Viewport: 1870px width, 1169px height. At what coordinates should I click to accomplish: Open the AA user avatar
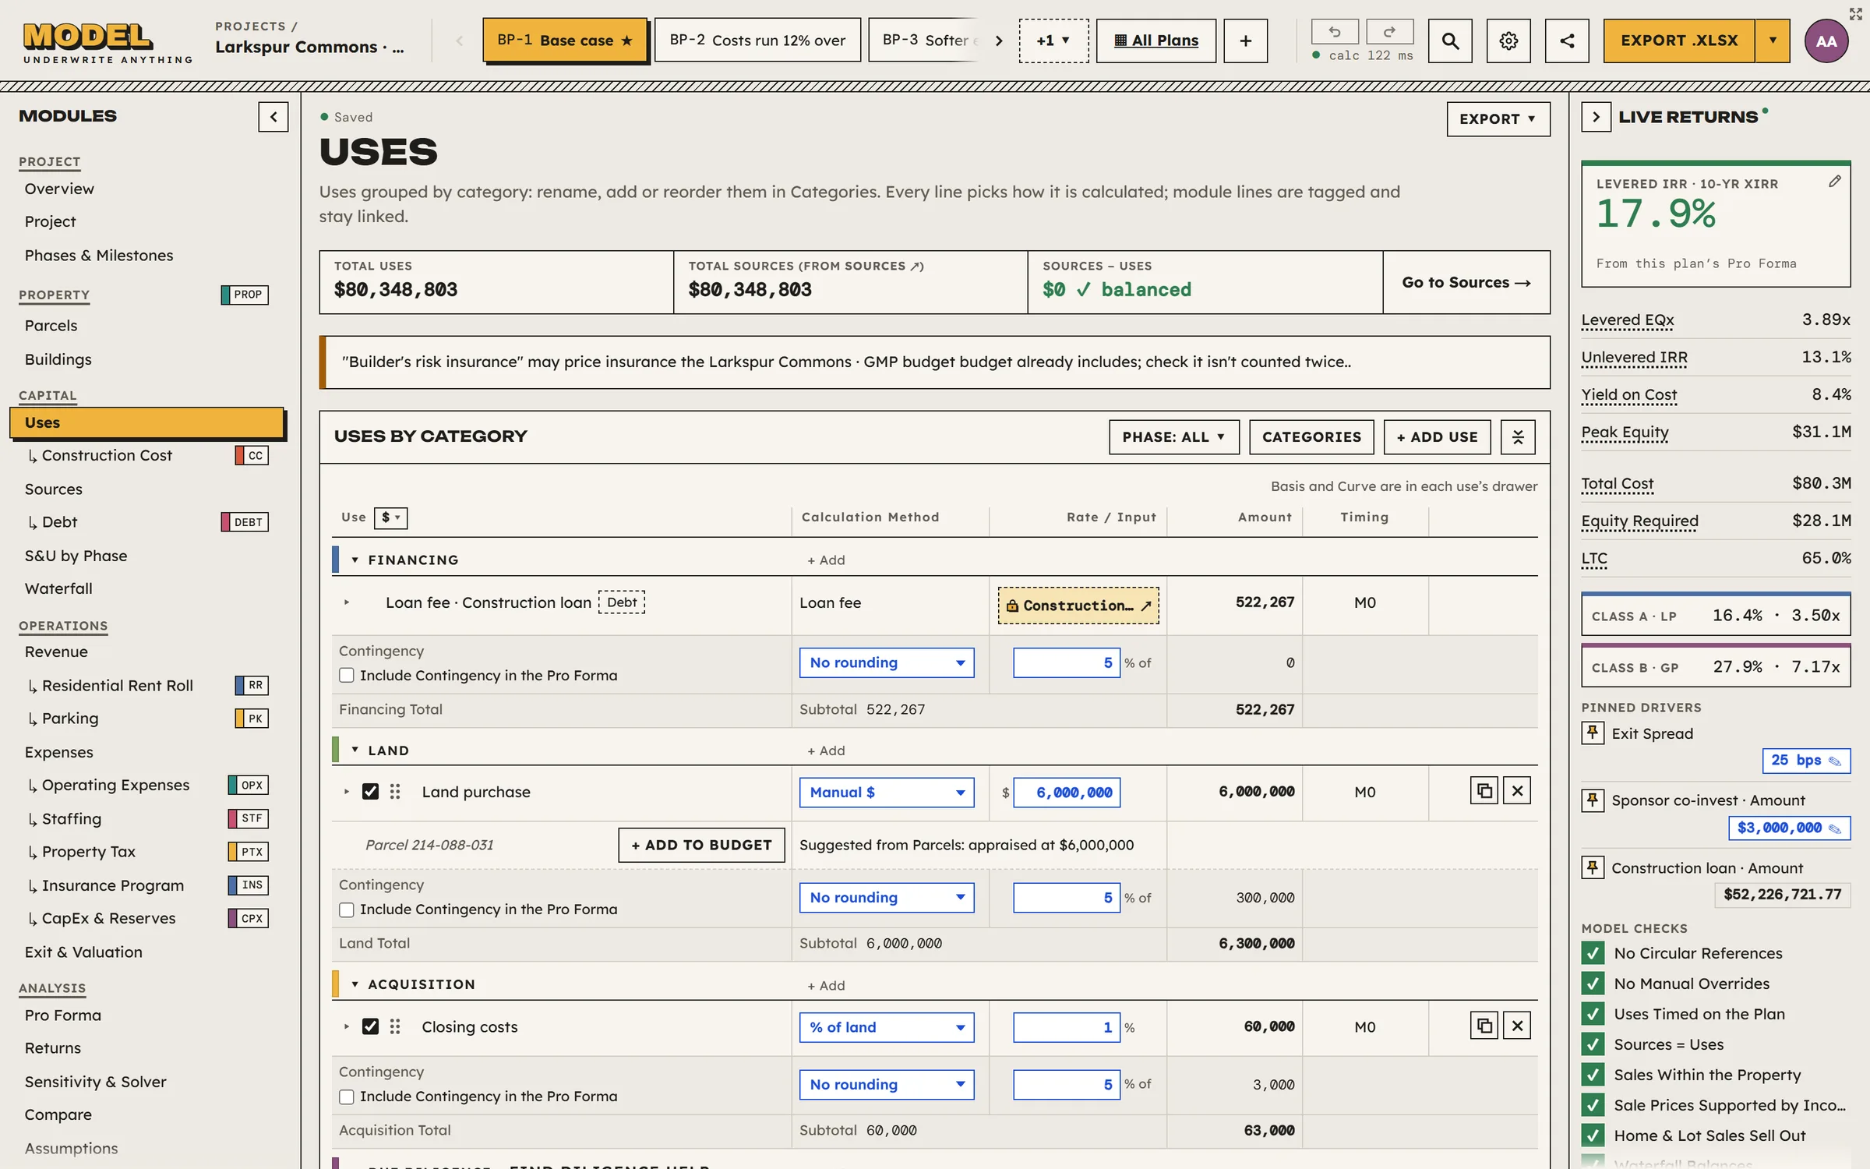[x=1826, y=41]
